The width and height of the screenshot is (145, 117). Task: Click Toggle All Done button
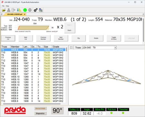pyautogui.click(x=114, y=38)
